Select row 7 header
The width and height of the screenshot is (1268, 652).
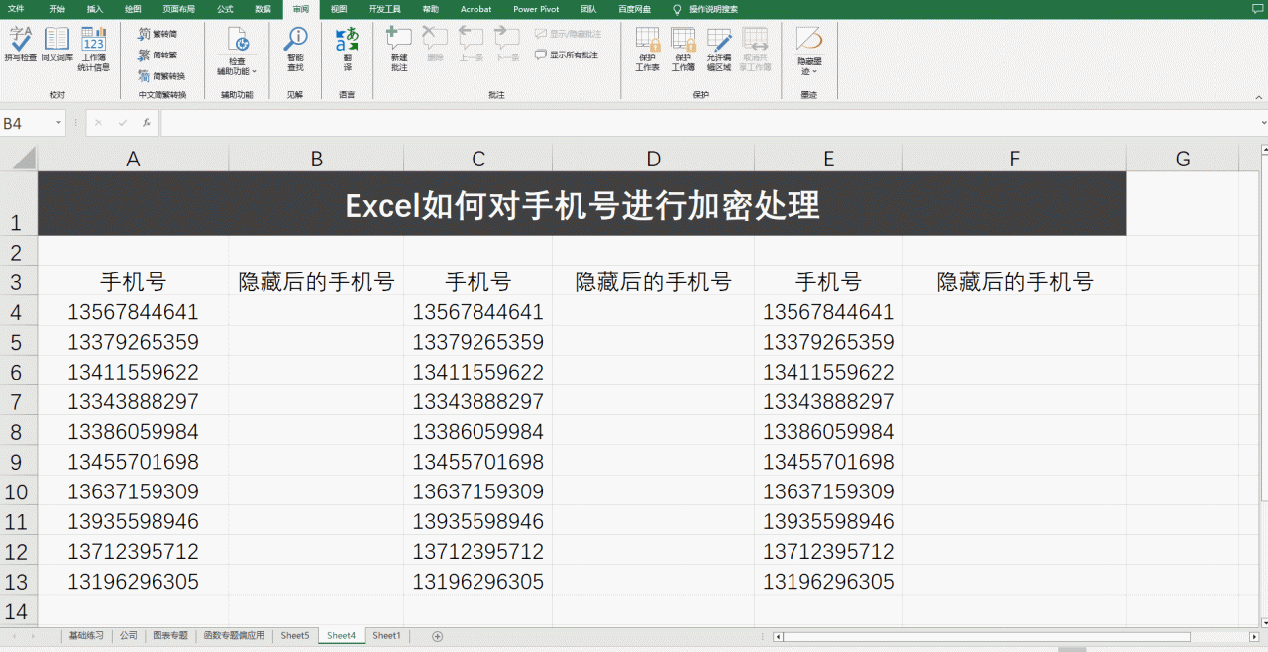pyautogui.click(x=18, y=402)
